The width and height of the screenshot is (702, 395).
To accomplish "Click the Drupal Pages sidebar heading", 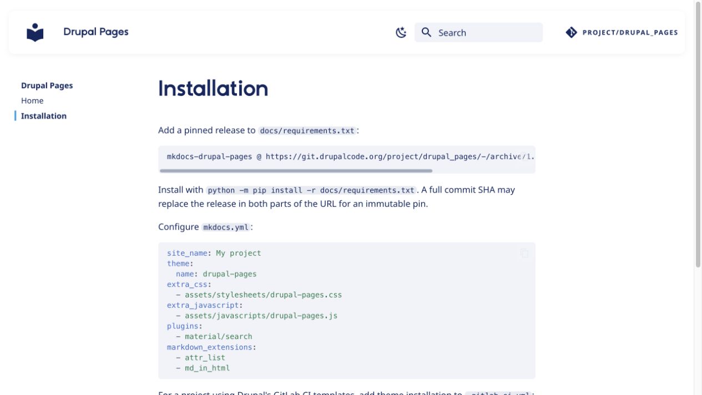I will tap(47, 85).
